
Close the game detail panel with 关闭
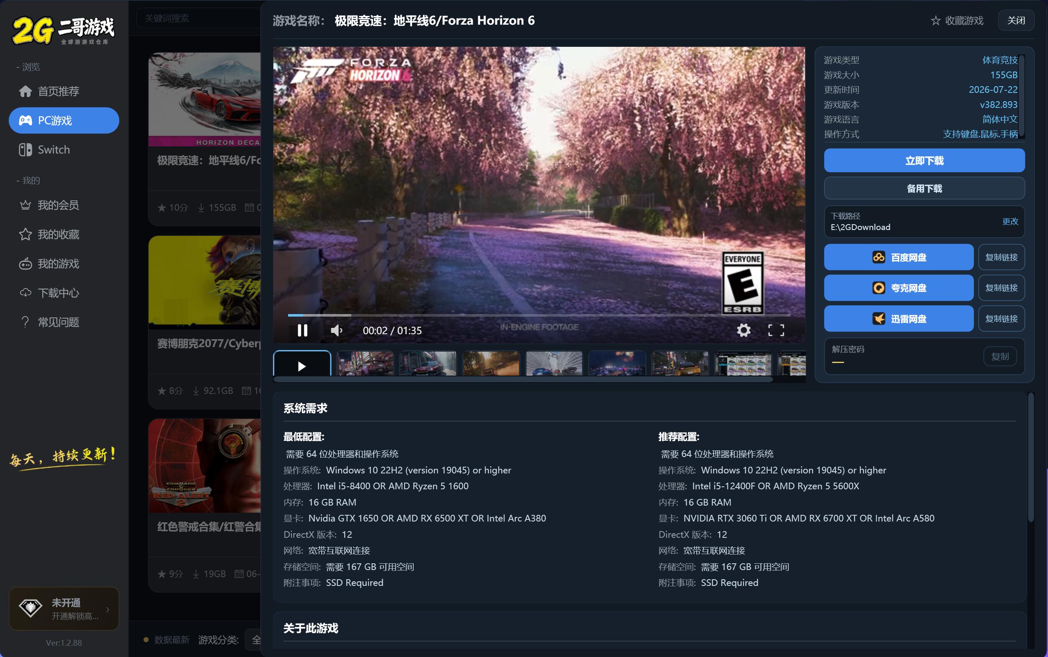click(x=1016, y=20)
